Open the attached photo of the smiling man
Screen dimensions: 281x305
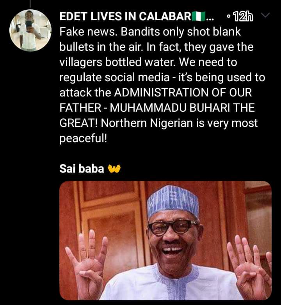pyautogui.click(x=165, y=240)
